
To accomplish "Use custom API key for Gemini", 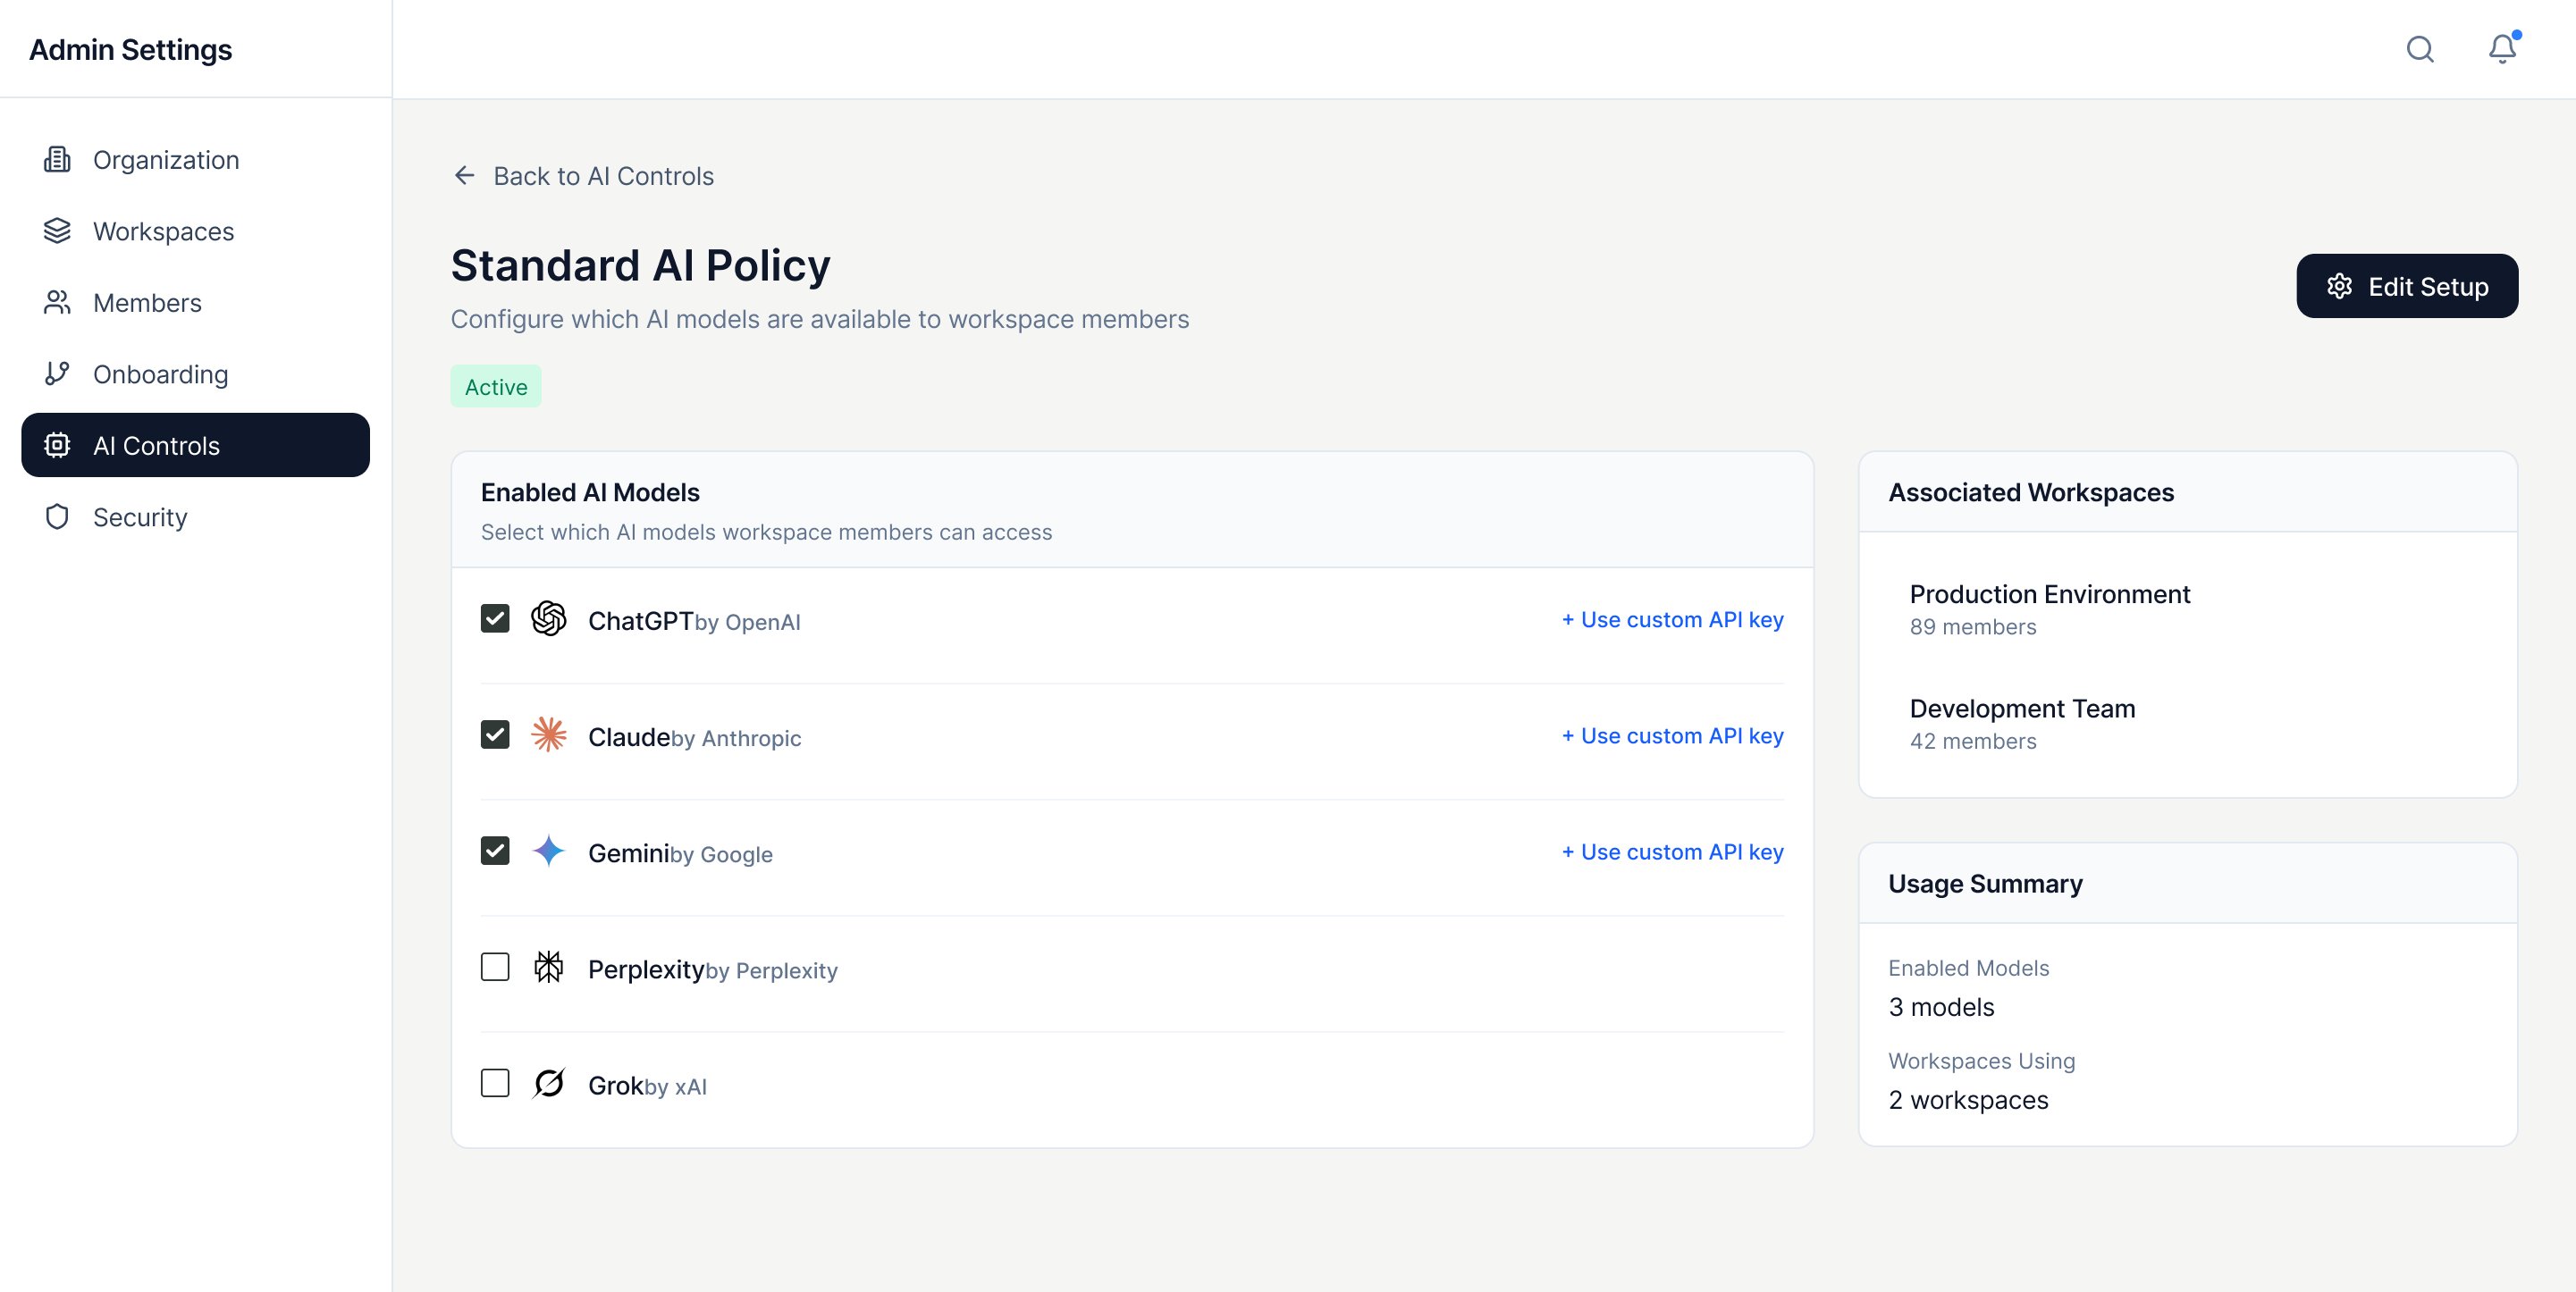I will 1672,852.
